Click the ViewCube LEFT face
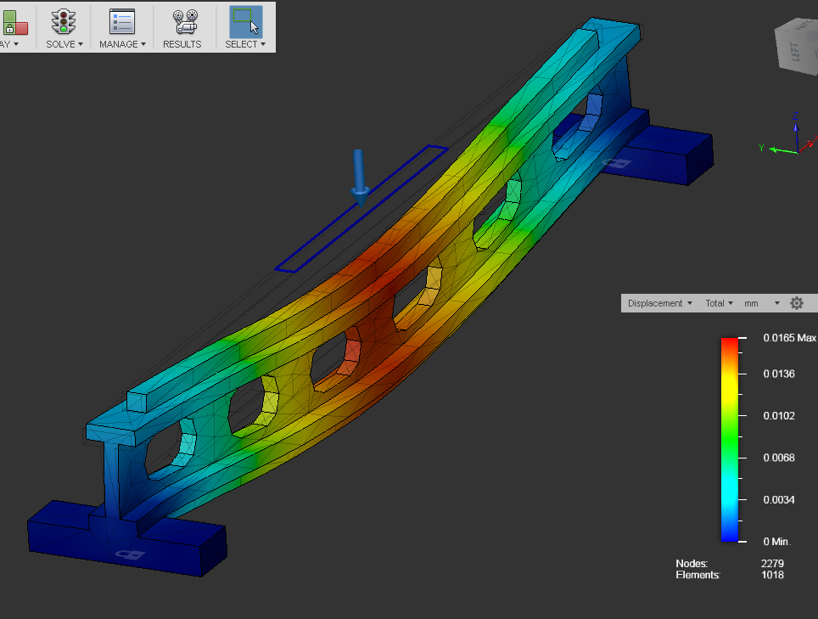Viewport: 818px width, 619px height. click(794, 51)
